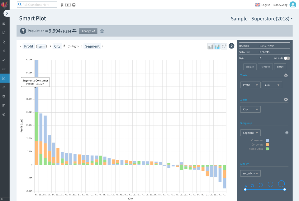The image size is (299, 201).
Task: Select the stacked bar chart type icon
Action: click(217, 46)
